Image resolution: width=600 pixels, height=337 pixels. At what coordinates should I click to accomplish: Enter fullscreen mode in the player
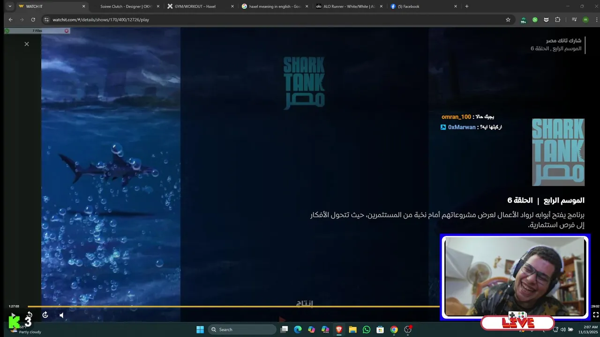tap(596, 315)
